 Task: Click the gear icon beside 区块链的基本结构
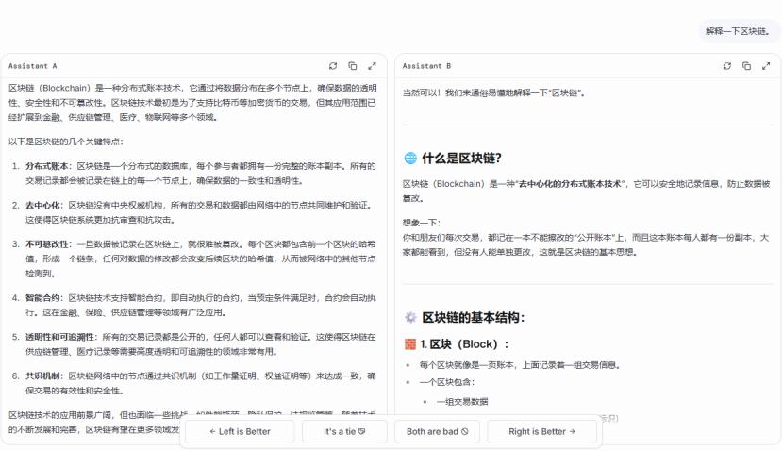[x=409, y=317]
